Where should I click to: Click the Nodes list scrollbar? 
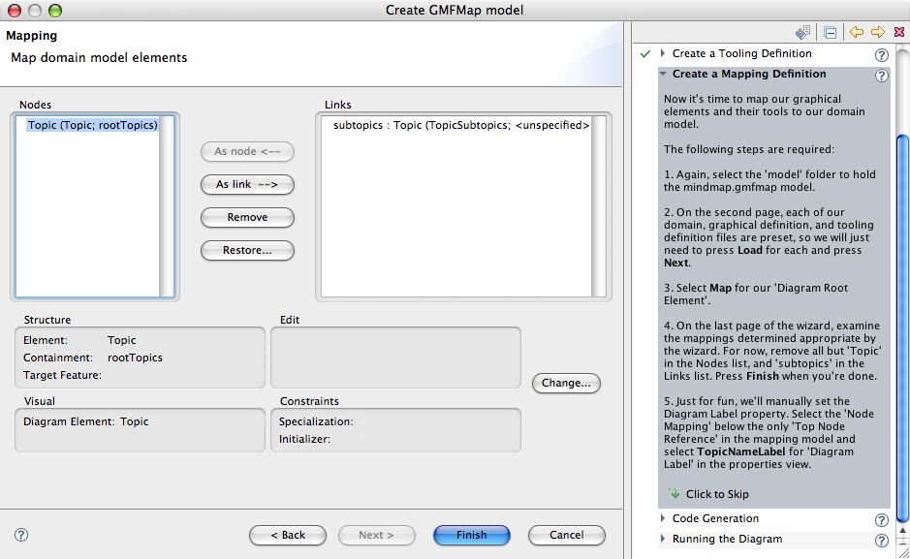[x=167, y=206]
